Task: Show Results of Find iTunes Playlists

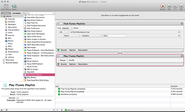Action: coord(64,50)
